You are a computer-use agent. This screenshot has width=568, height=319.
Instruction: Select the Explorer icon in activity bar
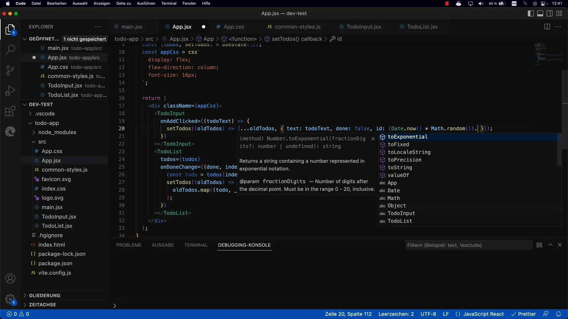pos(11,29)
